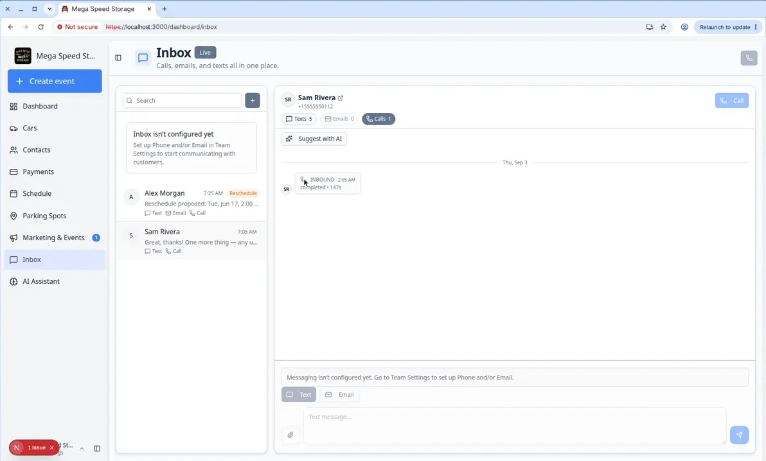766x461 pixels.
Task: Click the Email icon under Alex Morgan
Action: pyautogui.click(x=175, y=213)
